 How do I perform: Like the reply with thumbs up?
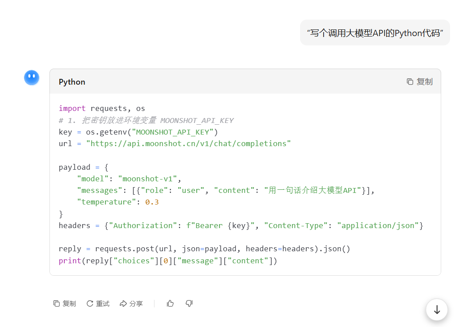point(170,303)
